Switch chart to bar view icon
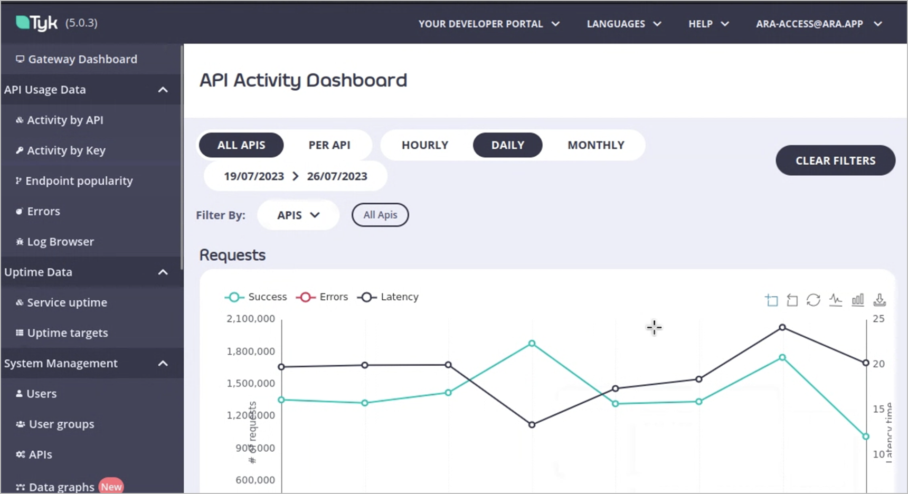The image size is (908, 494). [x=858, y=300]
